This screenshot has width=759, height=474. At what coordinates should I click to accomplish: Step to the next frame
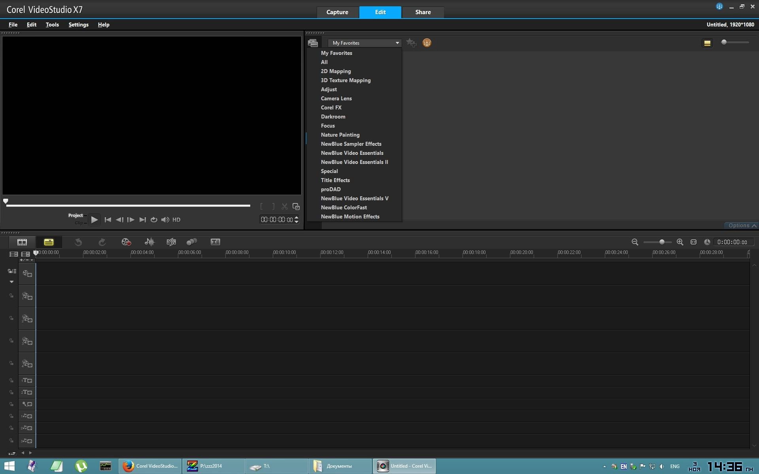(131, 220)
